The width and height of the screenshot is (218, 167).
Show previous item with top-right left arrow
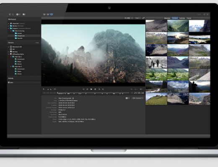(204, 15)
